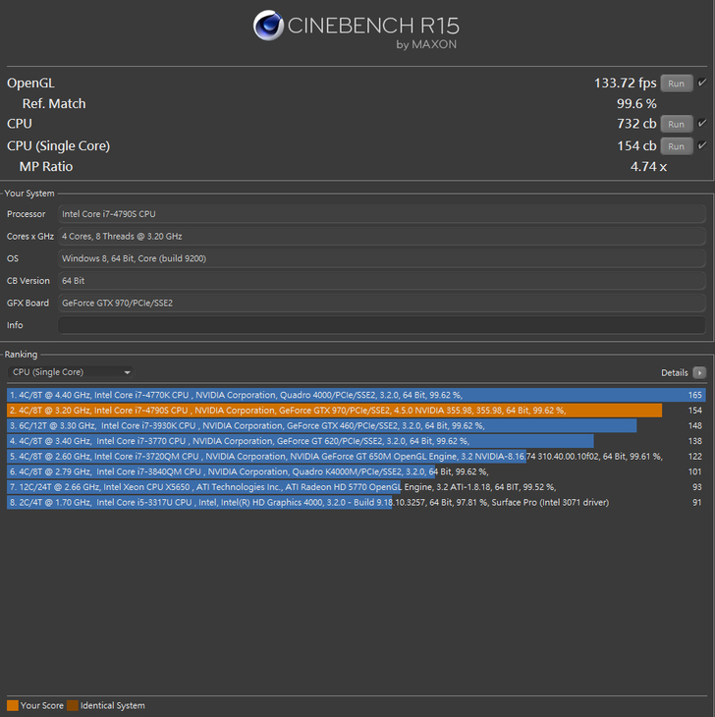Click the Processor name field

coord(381,213)
